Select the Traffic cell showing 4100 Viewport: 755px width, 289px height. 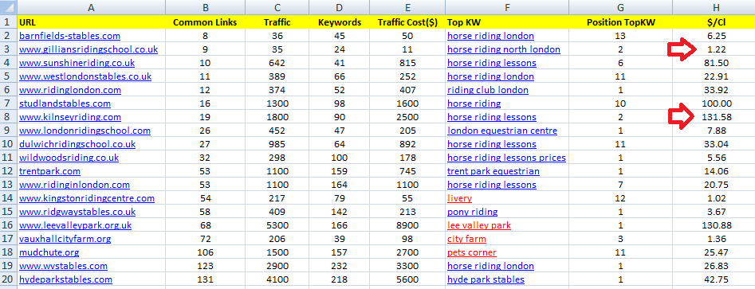pos(277,279)
